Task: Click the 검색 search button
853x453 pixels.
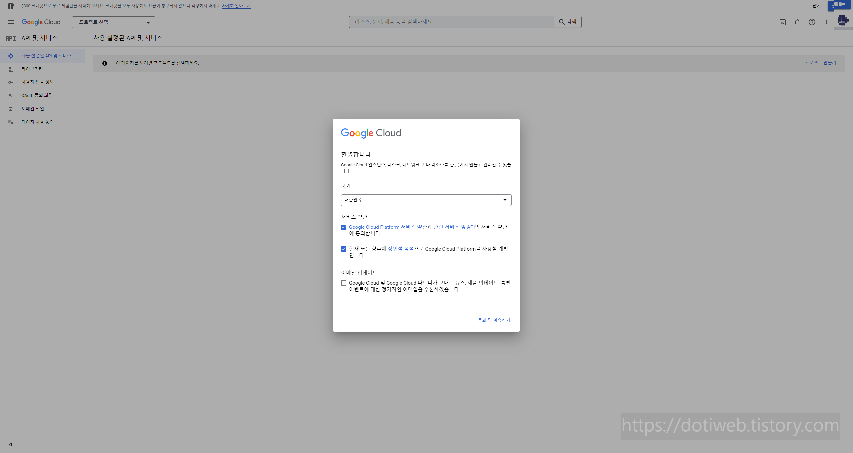Action: [x=568, y=22]
